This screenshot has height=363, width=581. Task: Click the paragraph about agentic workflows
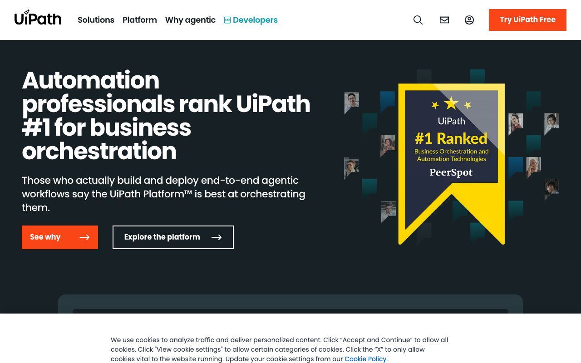click(x=163, y=194)
